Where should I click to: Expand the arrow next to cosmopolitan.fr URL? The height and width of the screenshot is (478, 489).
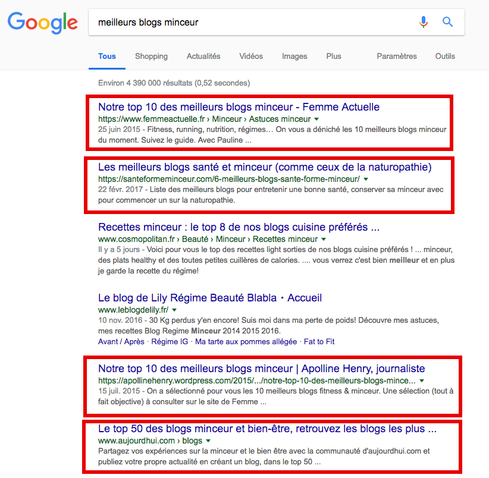(x=324, y=240)
